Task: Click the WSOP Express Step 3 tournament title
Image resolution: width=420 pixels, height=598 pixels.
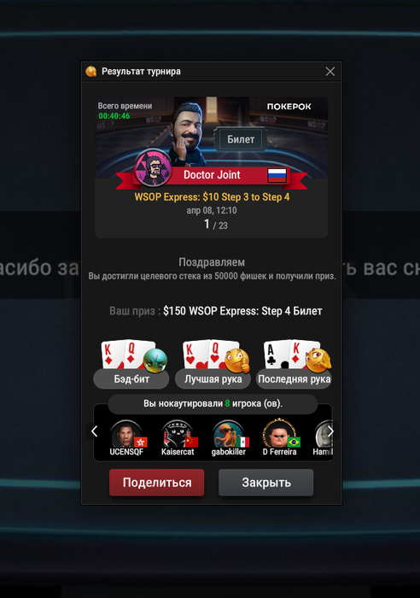Action: coord(212,196)
